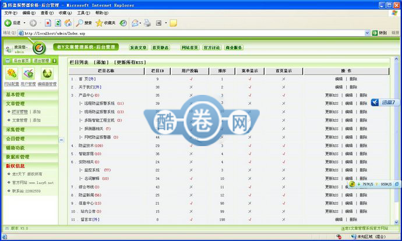Click the IE Forward arrow button

(x=33, y=23)
